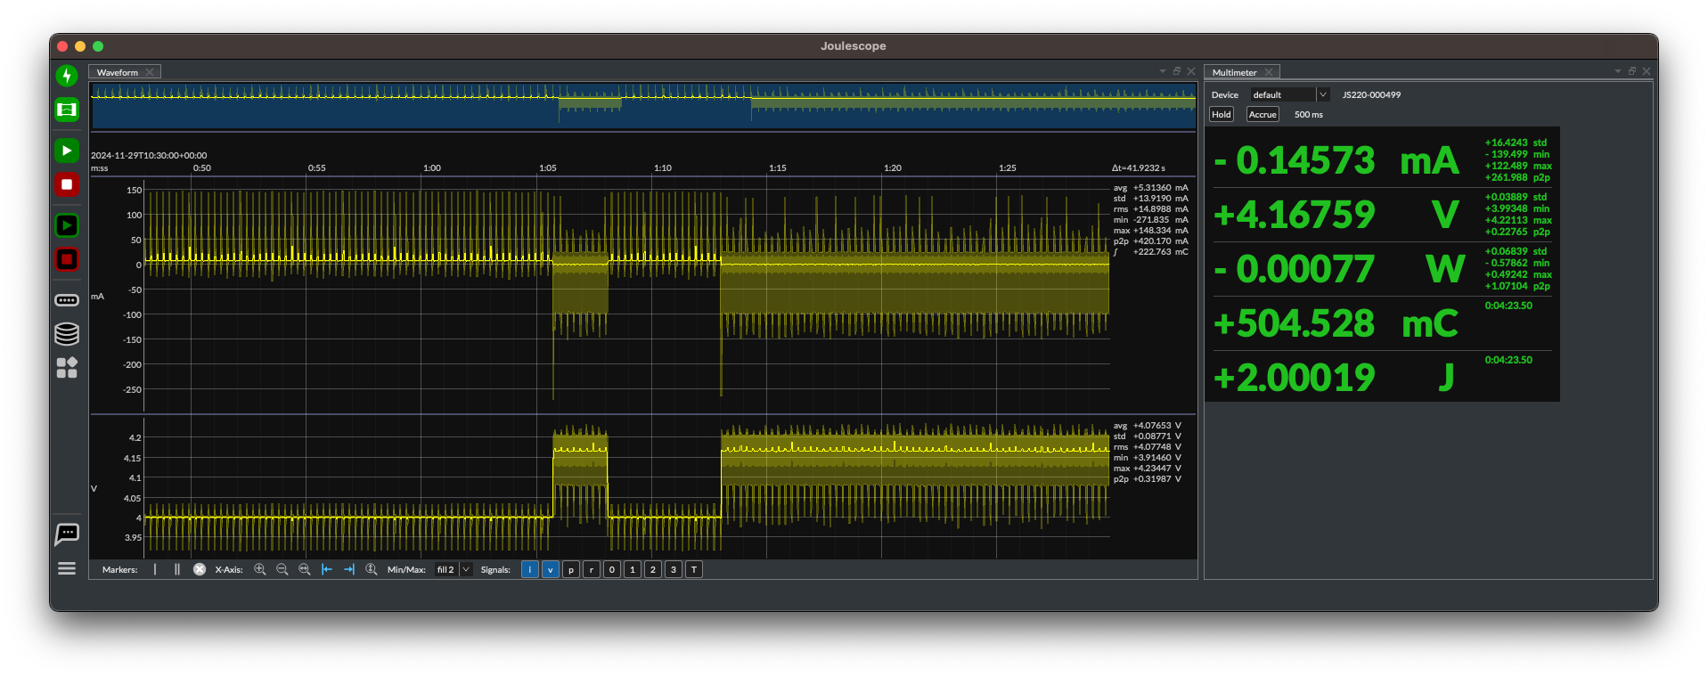Click the Accrue button in Multimeter

point(1263,114)
